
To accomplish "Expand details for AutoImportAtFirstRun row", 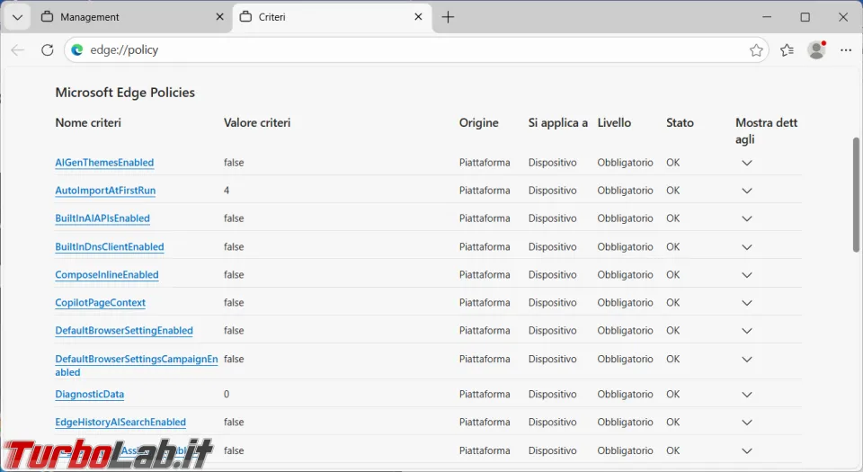I will coord(747,191).
